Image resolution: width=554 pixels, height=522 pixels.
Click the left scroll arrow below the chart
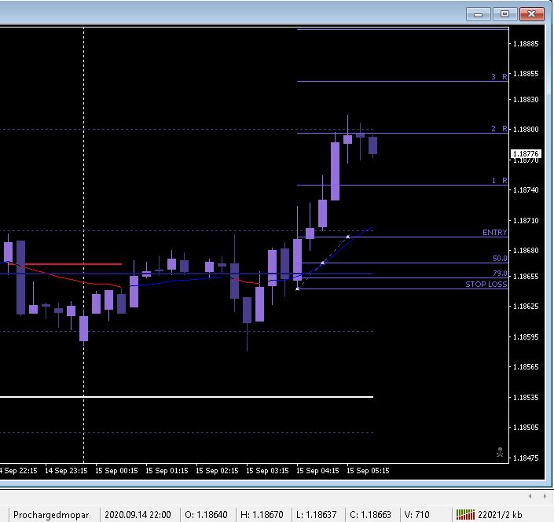[x=530, y=496]
